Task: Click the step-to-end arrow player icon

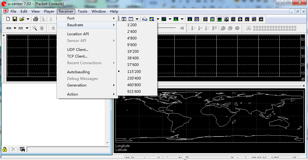Action: coord(182,28)
